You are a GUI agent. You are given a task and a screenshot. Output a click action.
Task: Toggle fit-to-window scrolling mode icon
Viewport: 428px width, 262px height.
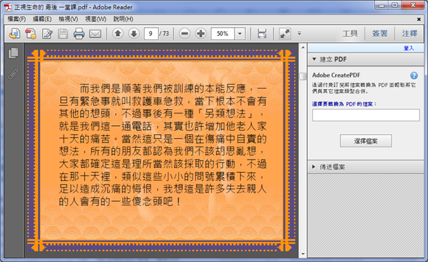pos(262,34)
